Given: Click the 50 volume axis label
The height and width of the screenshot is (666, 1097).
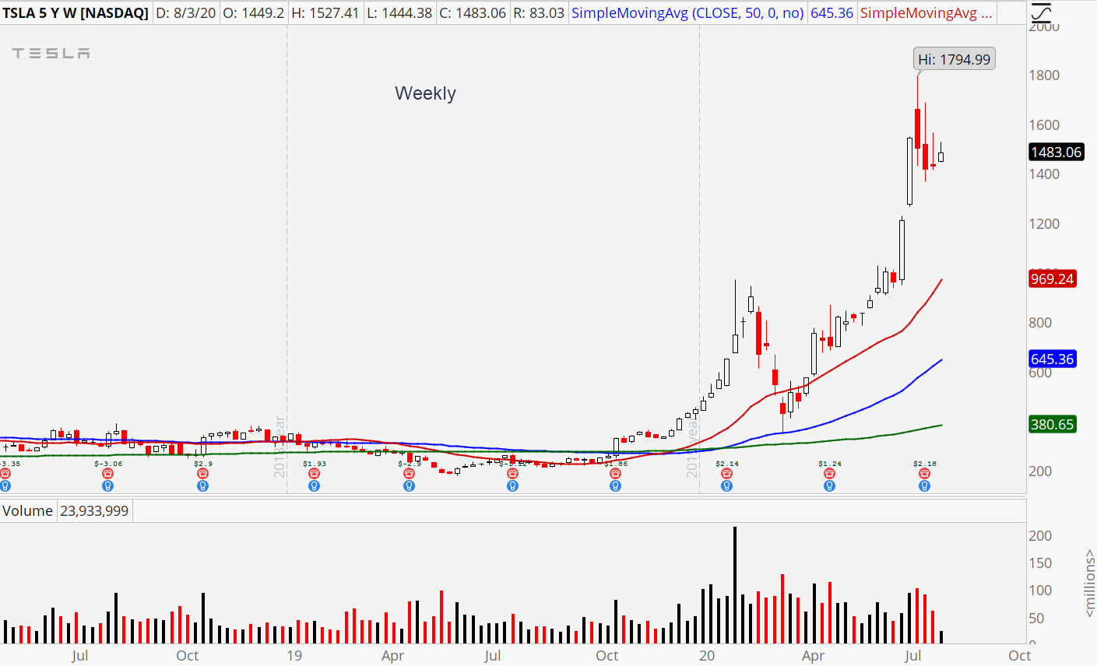Looking at the screenshot, I should [x=1036, y=619].
